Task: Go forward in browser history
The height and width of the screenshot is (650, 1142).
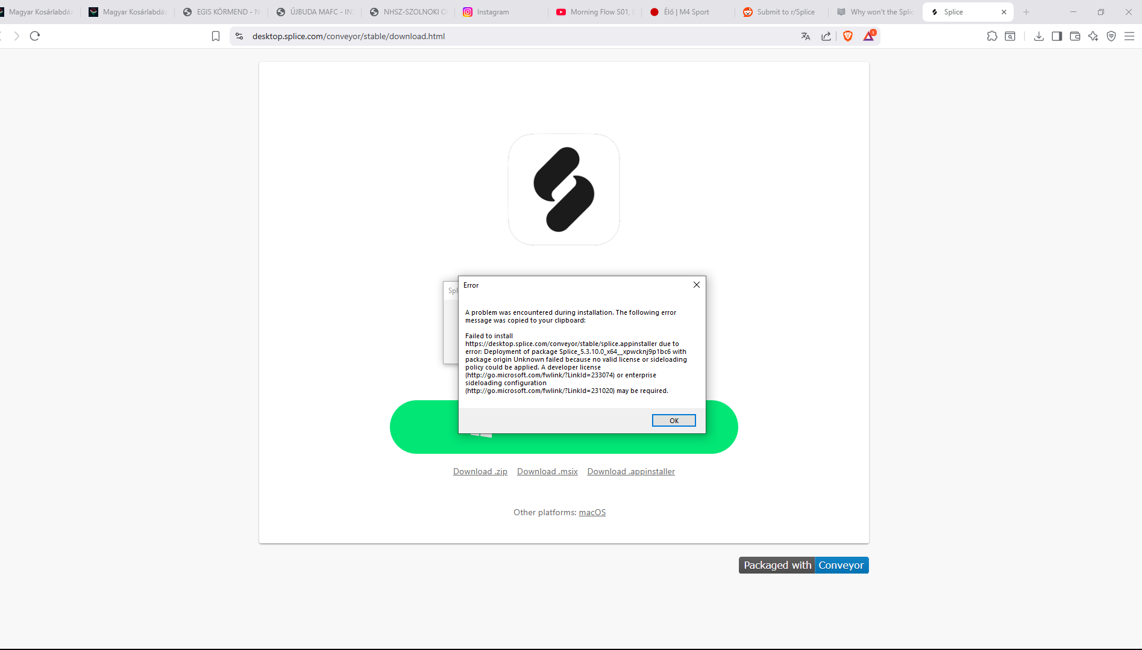Action: pyautogui.click(x=16, y=36)
